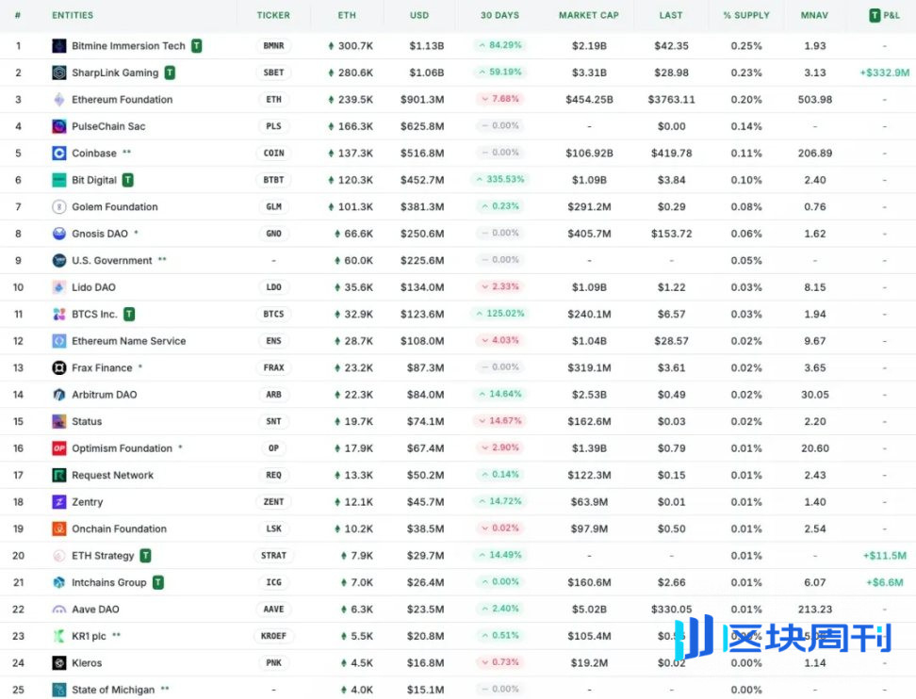The width and height of the screenshot is (916, 699).
Task: Click the 7.68% decline badge for Ethereum Foundation
Action: pos(500,99)
